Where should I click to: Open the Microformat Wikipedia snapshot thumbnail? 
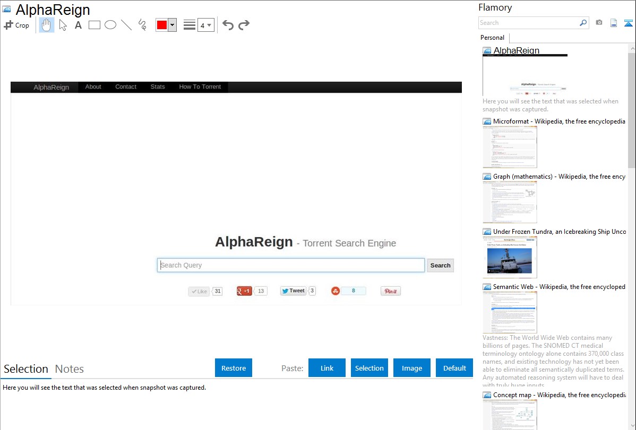[x=510, y=147]
